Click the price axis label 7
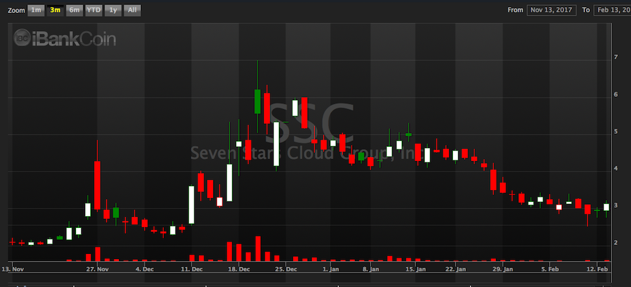This screenshot has width=631, height=287. (x=615, y=58)
